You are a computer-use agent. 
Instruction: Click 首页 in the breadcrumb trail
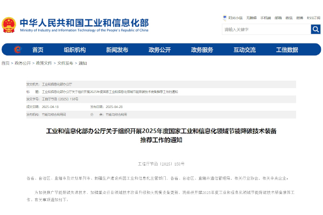point(5,63)
